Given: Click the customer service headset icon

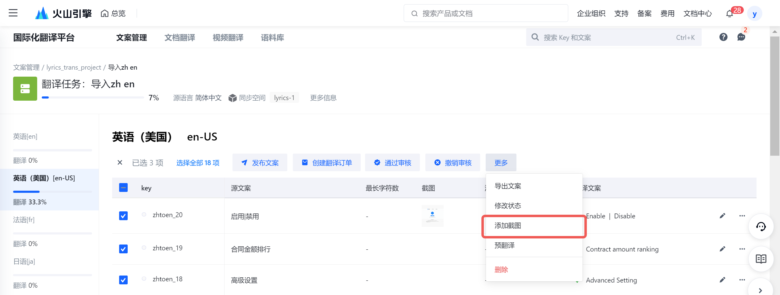Looking at the screenshot, I should [761, 227].
